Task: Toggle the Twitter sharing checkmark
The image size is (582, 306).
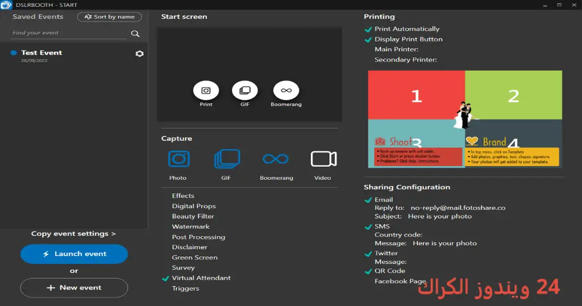Action: tap(368, 254)
